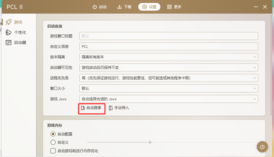Viewport: 274px width, 157px height.
Task: Select the 设置 settings tab
Action: point(149,7)
